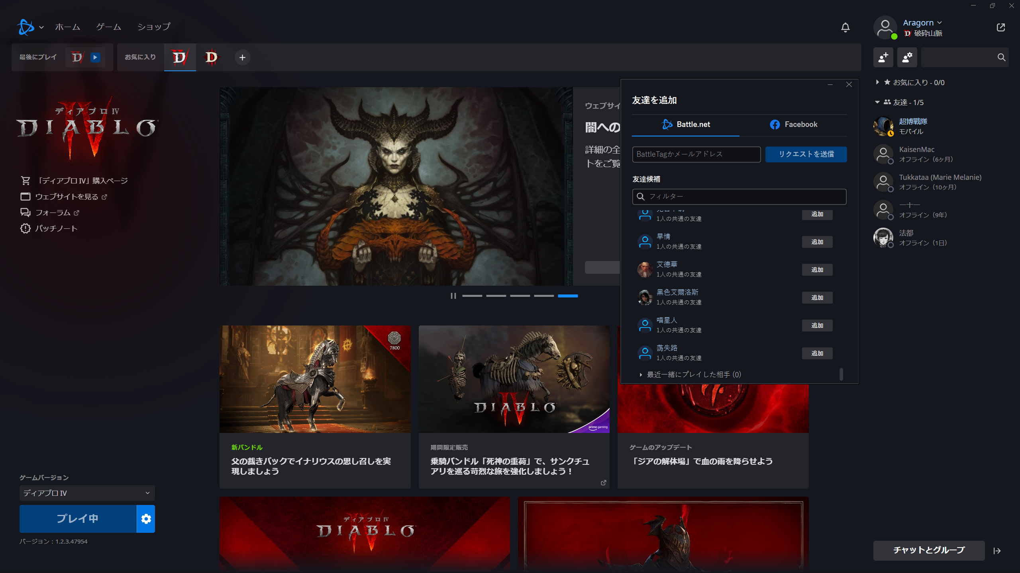
Task: Add 黒色艾爾洛斯 as a friend
Action: coord(817,298)
